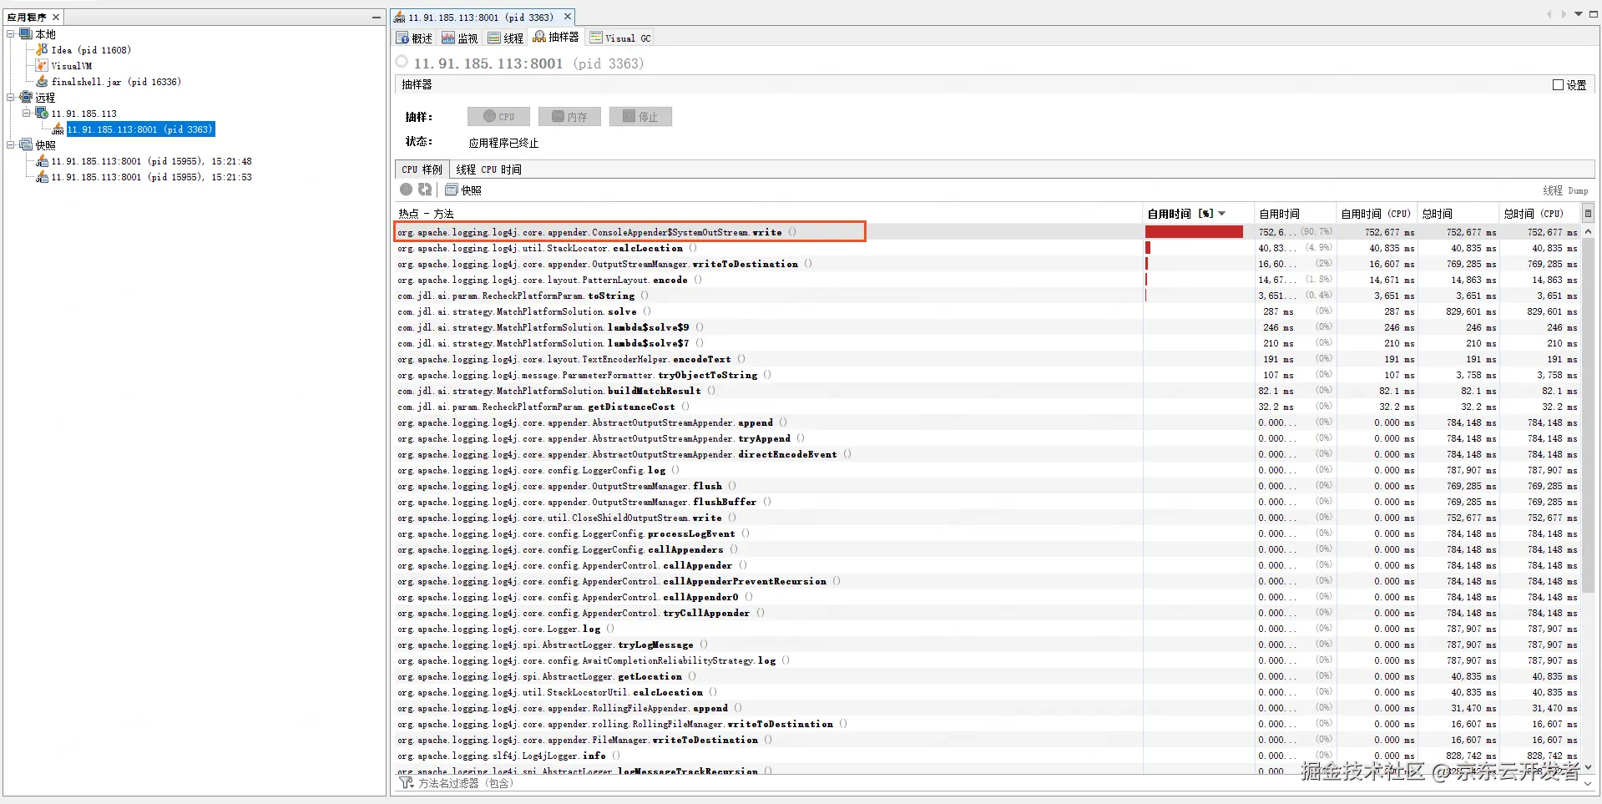Select the PatternLayout.encode row
The width and height of the screenshot is (1602, 804).
coord(988,280)
